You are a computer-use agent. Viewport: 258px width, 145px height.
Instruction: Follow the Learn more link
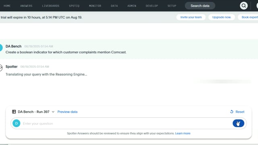pos(183,133)
